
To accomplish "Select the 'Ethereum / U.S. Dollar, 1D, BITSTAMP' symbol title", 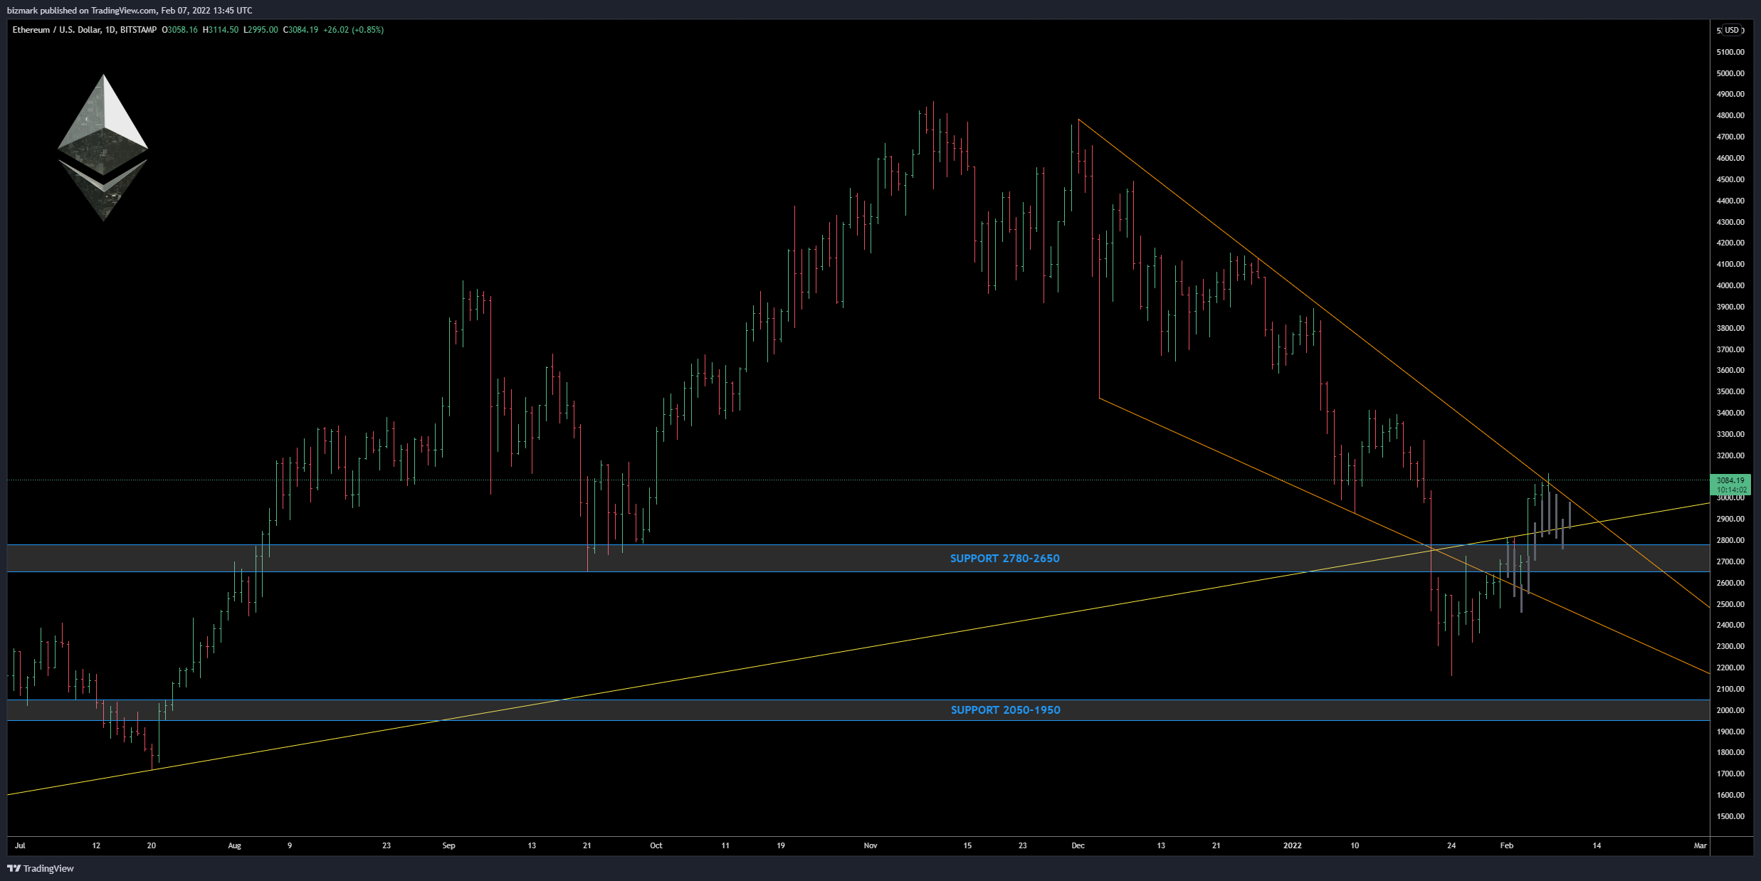I will pos(85,30).
